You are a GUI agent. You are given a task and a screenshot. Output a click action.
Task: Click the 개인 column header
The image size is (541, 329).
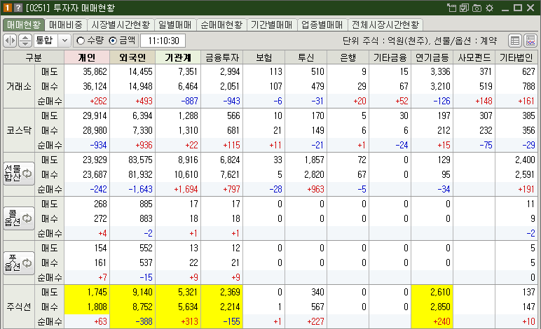tap(87, 57)
